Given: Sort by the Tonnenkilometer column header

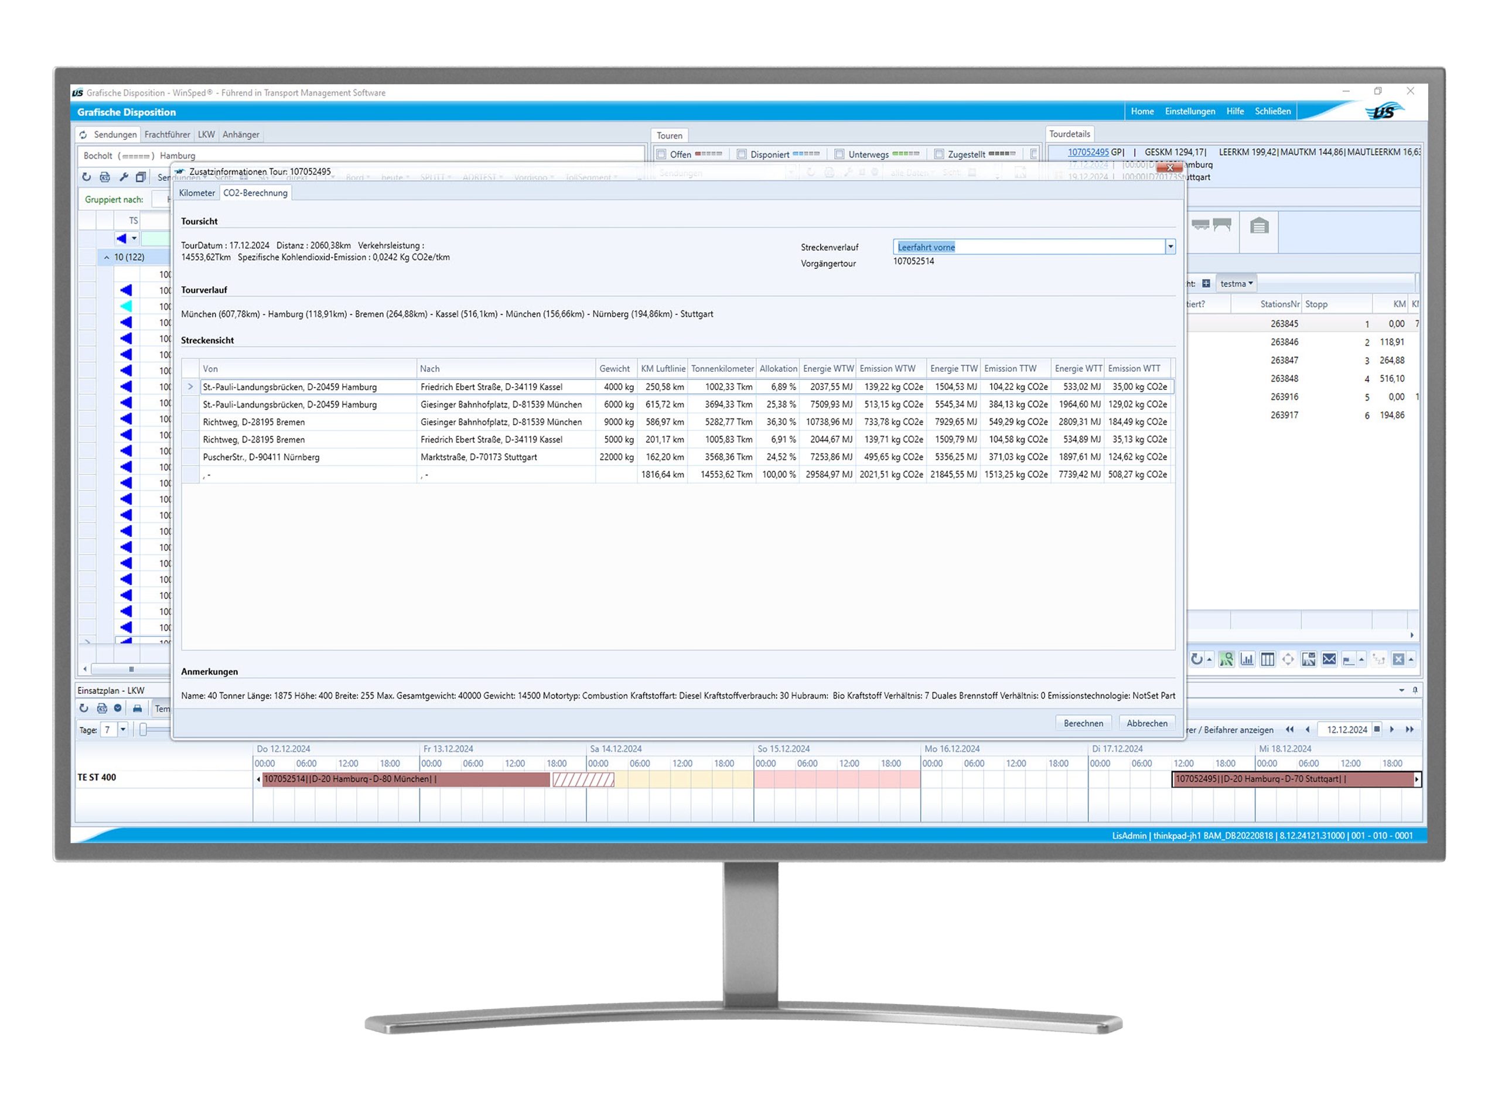Looking at the screenshot, I should click(x=723, y=369).
